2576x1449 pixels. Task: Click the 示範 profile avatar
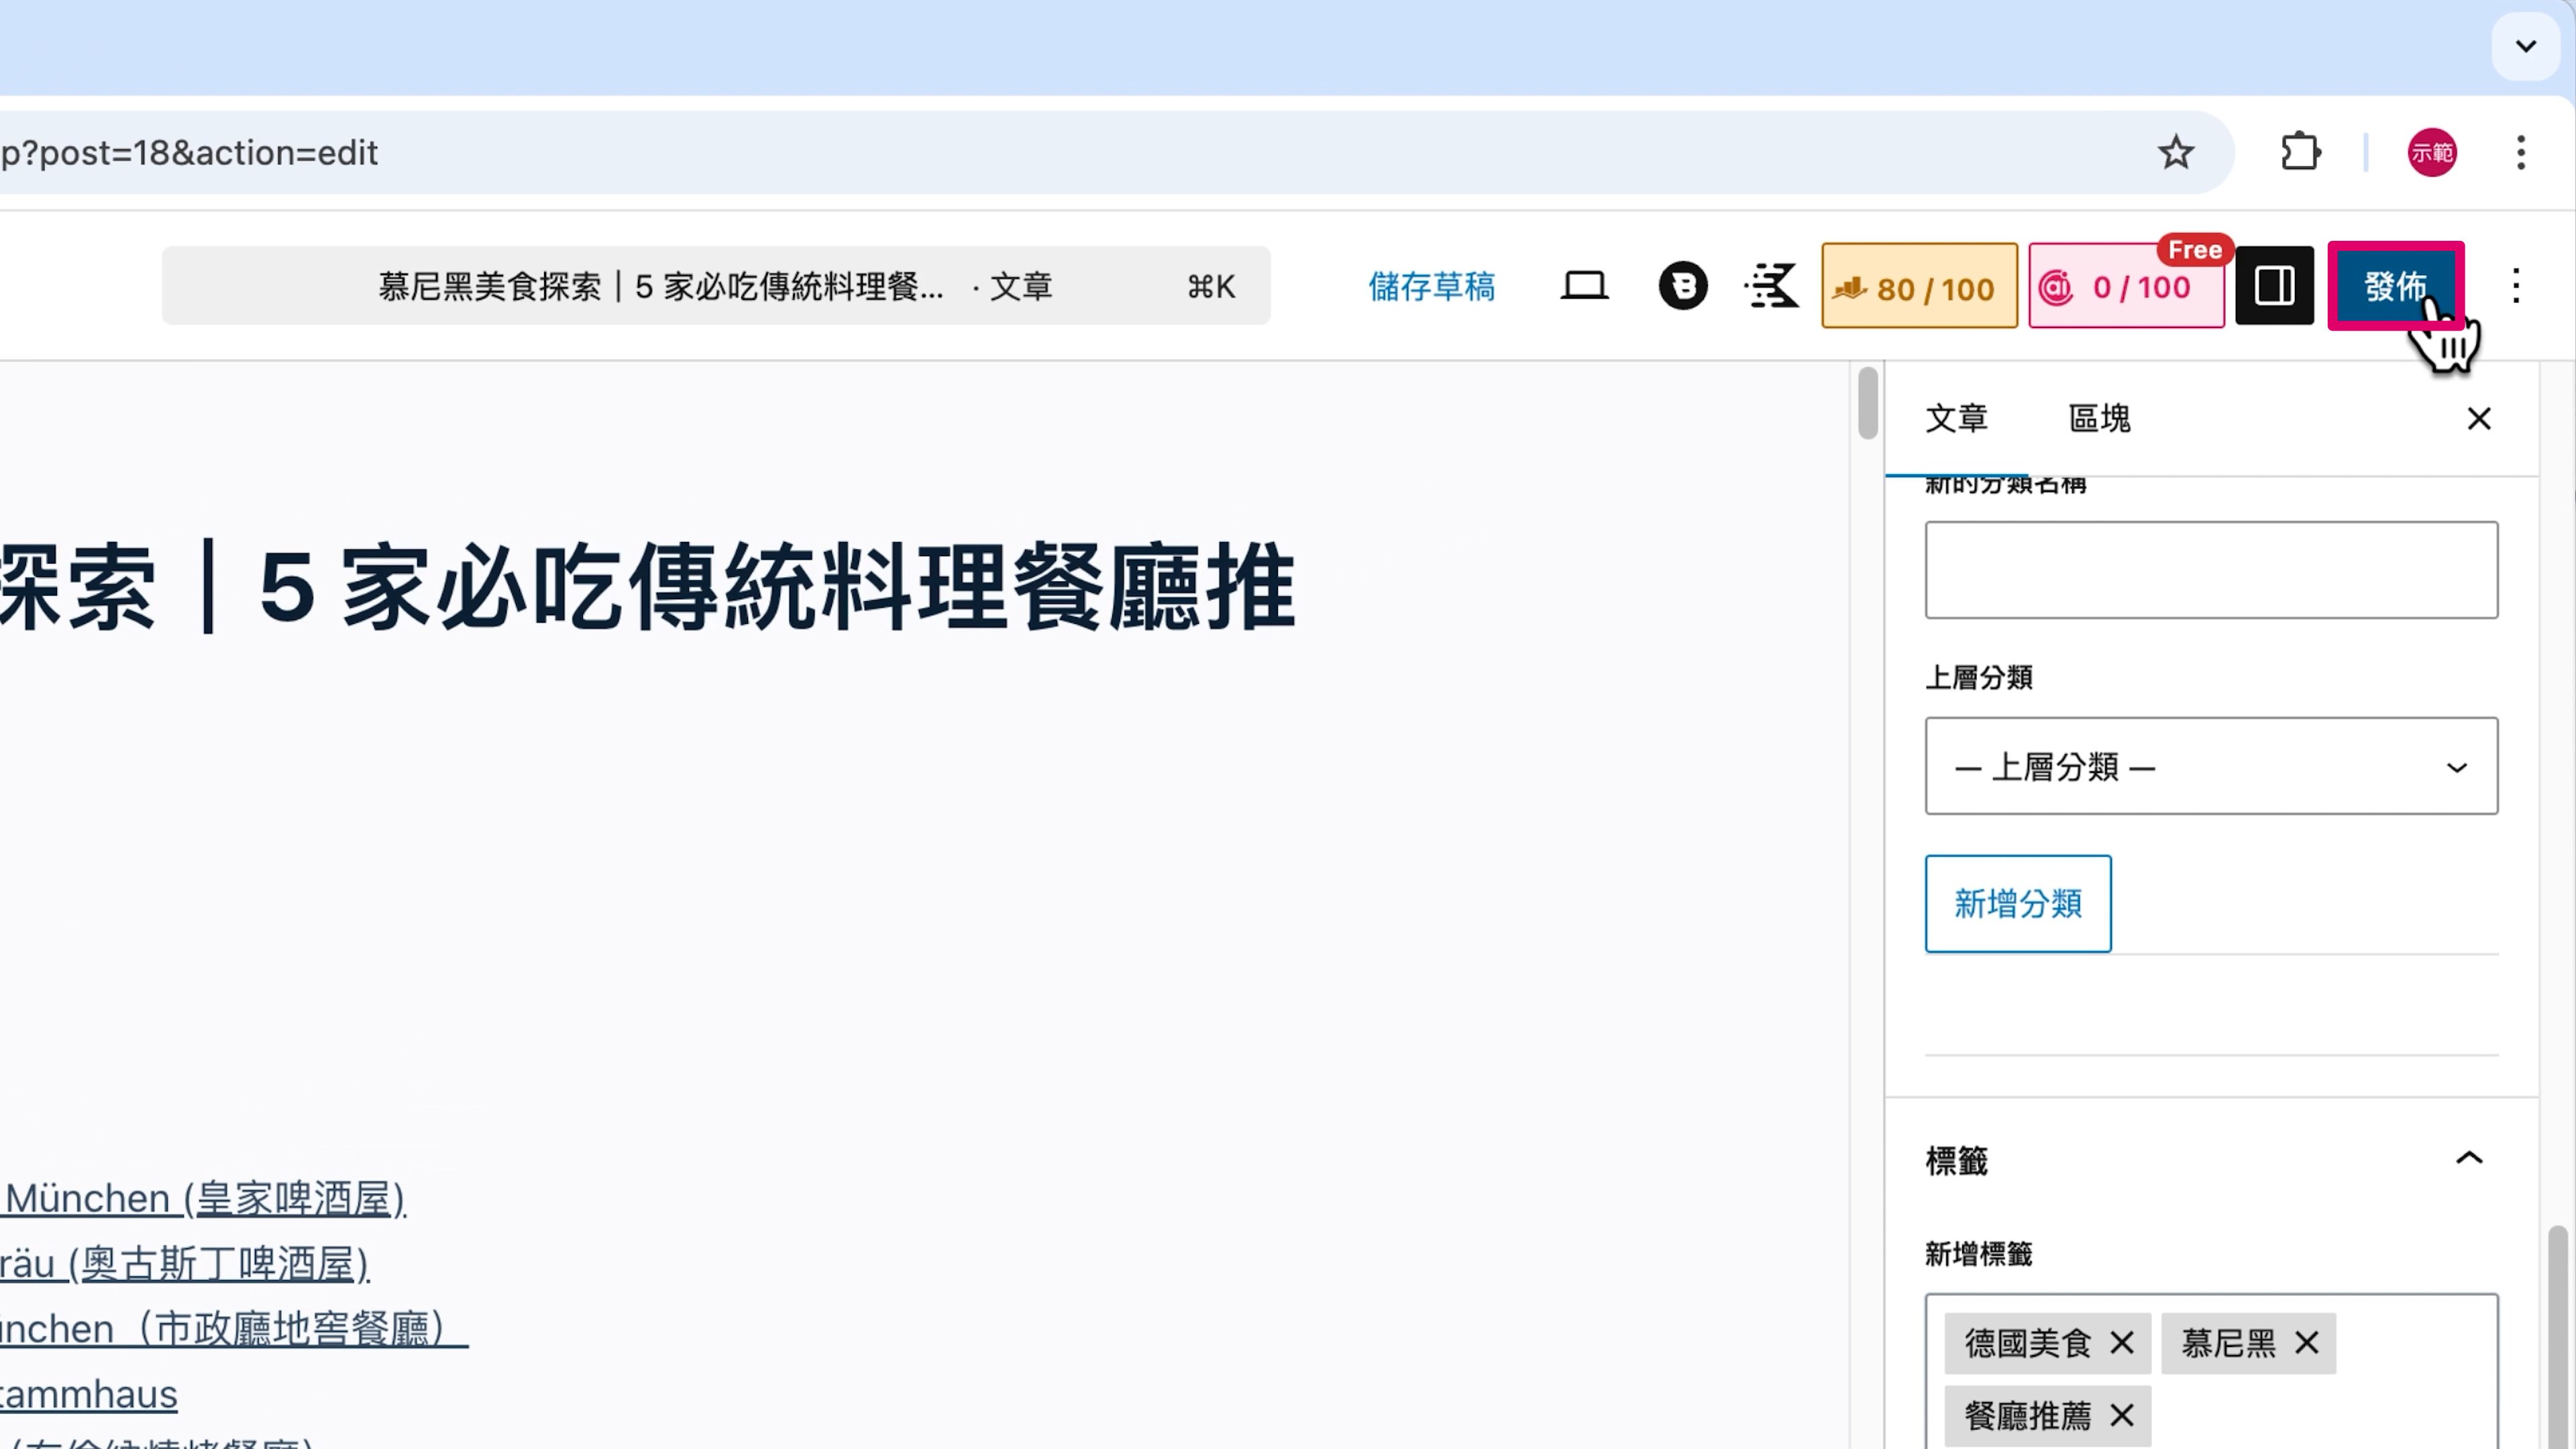[x=2431, y=153]
